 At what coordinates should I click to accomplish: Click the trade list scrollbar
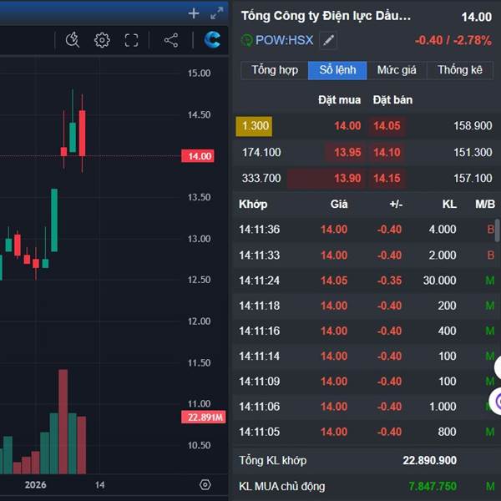(497, 230)
